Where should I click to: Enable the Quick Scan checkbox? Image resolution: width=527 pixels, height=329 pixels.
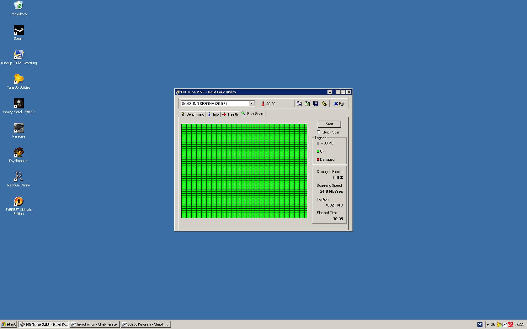(x=319, y=132)
